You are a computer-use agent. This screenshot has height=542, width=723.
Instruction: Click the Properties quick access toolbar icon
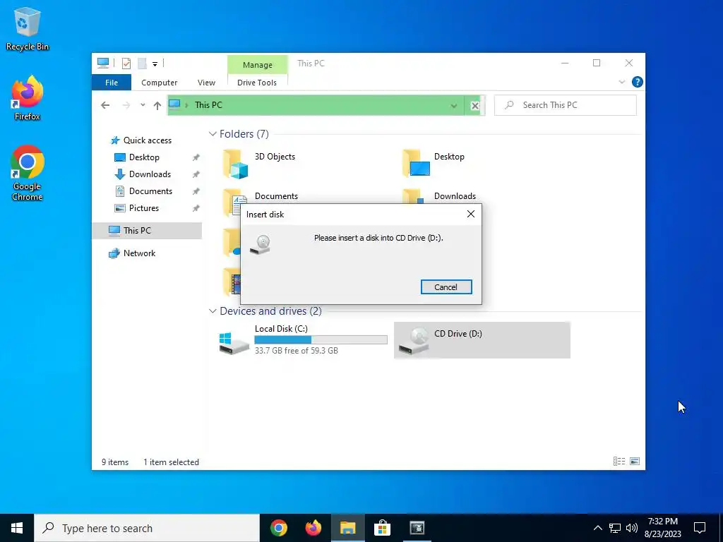pos(126,63)
